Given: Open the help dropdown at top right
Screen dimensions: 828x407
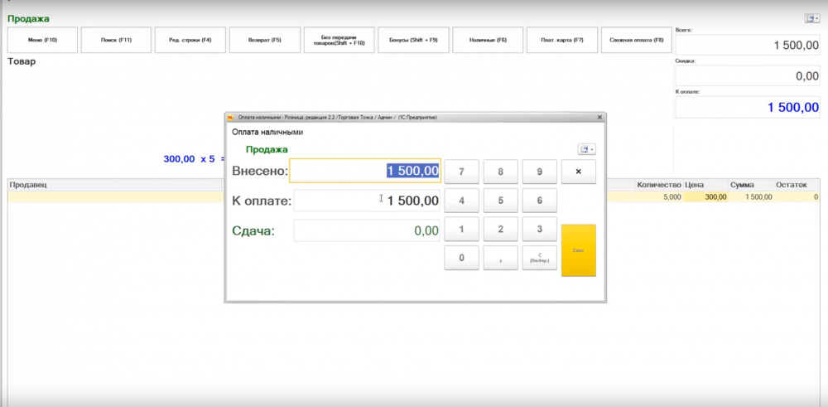Looking at the screenshot, I should (812, 18).
